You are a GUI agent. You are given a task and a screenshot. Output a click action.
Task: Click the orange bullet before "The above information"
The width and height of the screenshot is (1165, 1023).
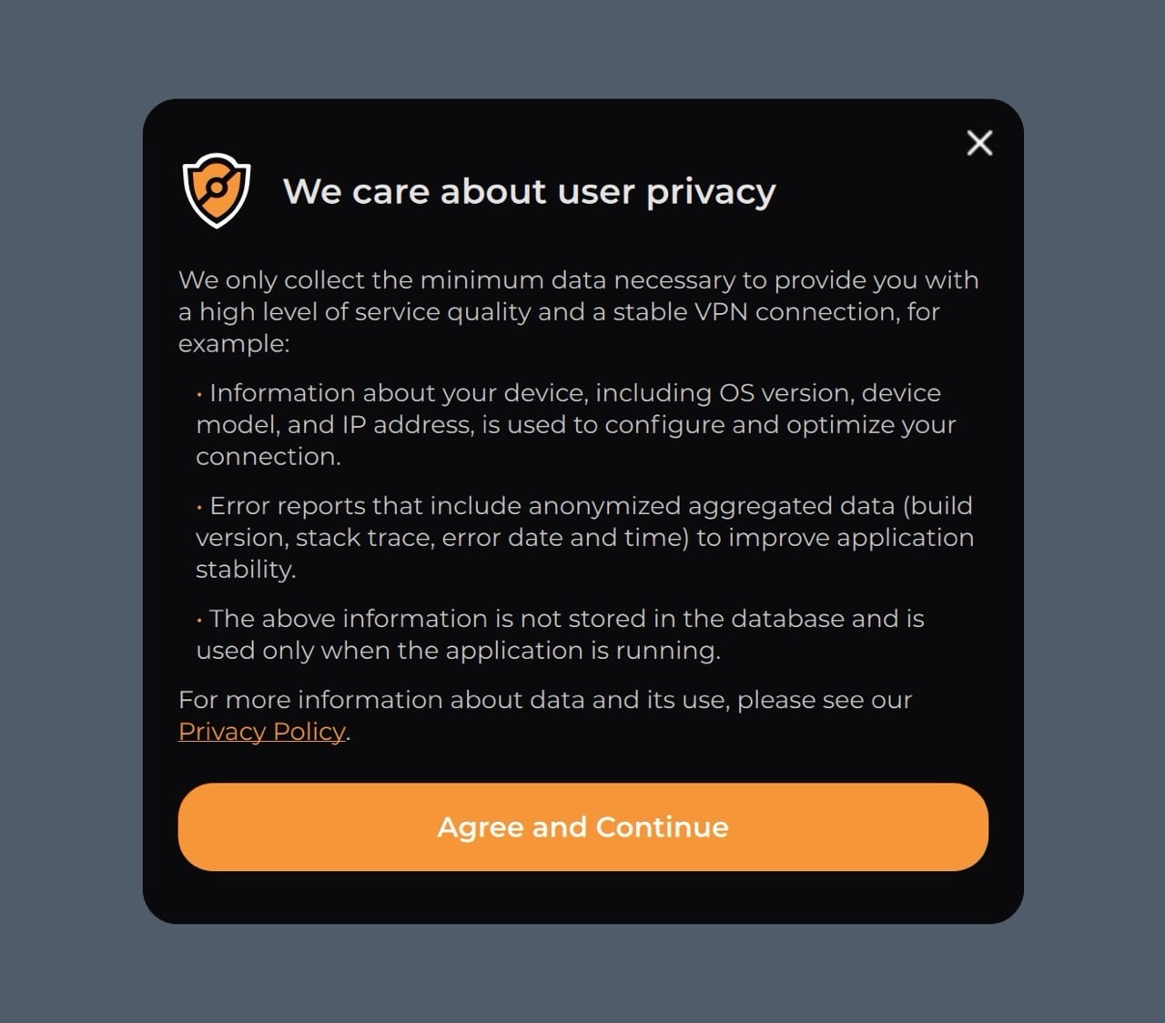199,621
